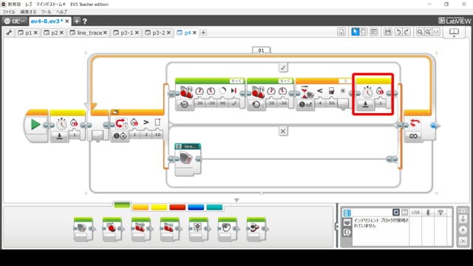Select the blue Advanced palette tab

click(x=196, y=207)
